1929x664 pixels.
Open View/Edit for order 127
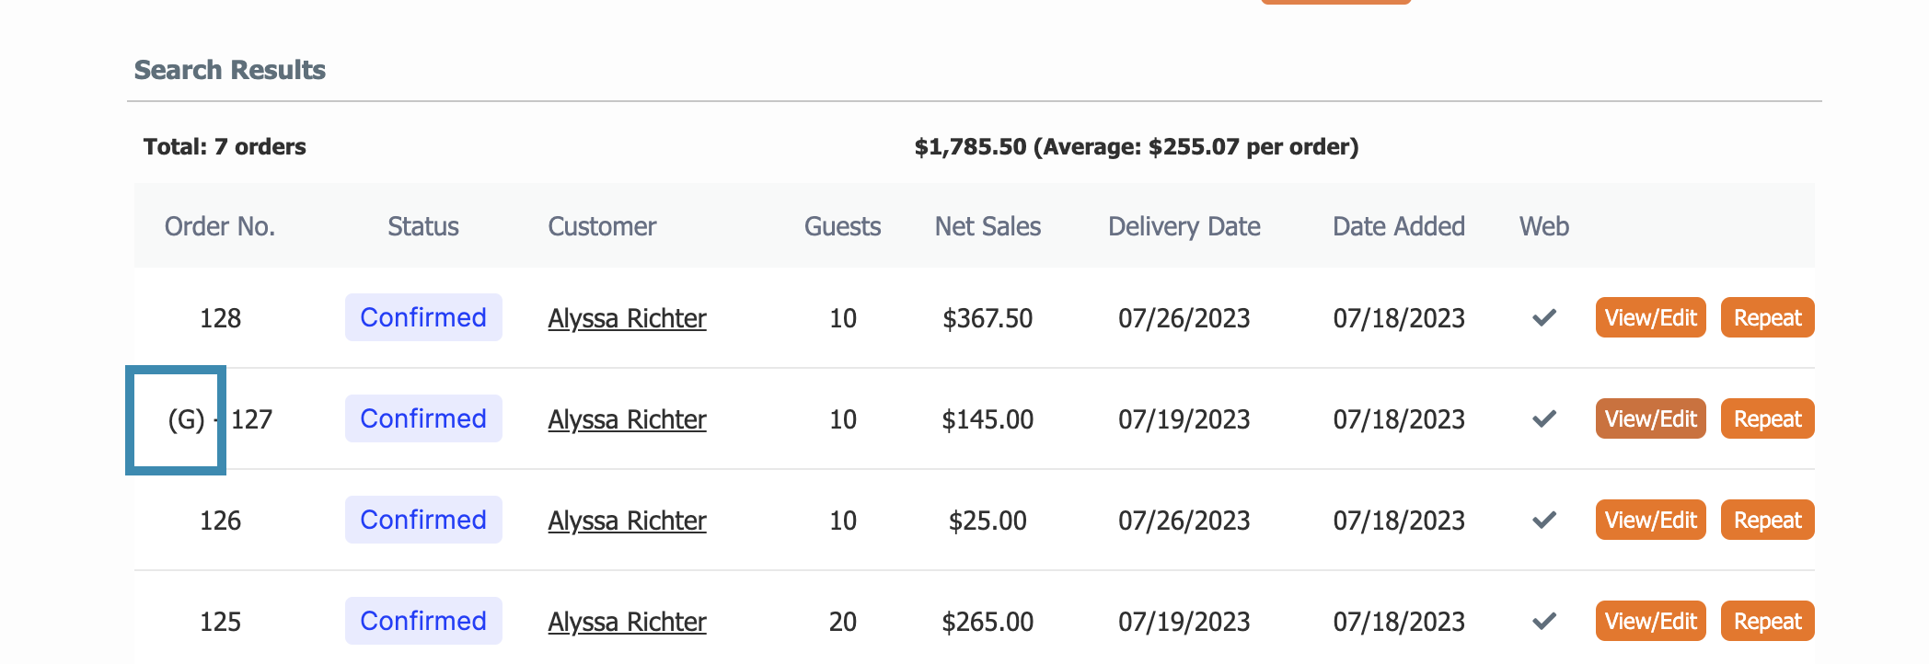click(1651, 418)
